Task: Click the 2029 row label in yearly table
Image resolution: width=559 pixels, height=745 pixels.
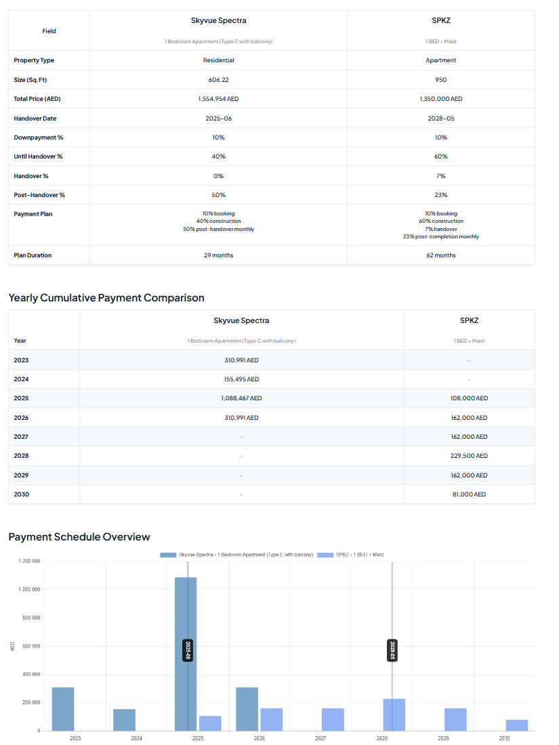Action: click(21, 475)
